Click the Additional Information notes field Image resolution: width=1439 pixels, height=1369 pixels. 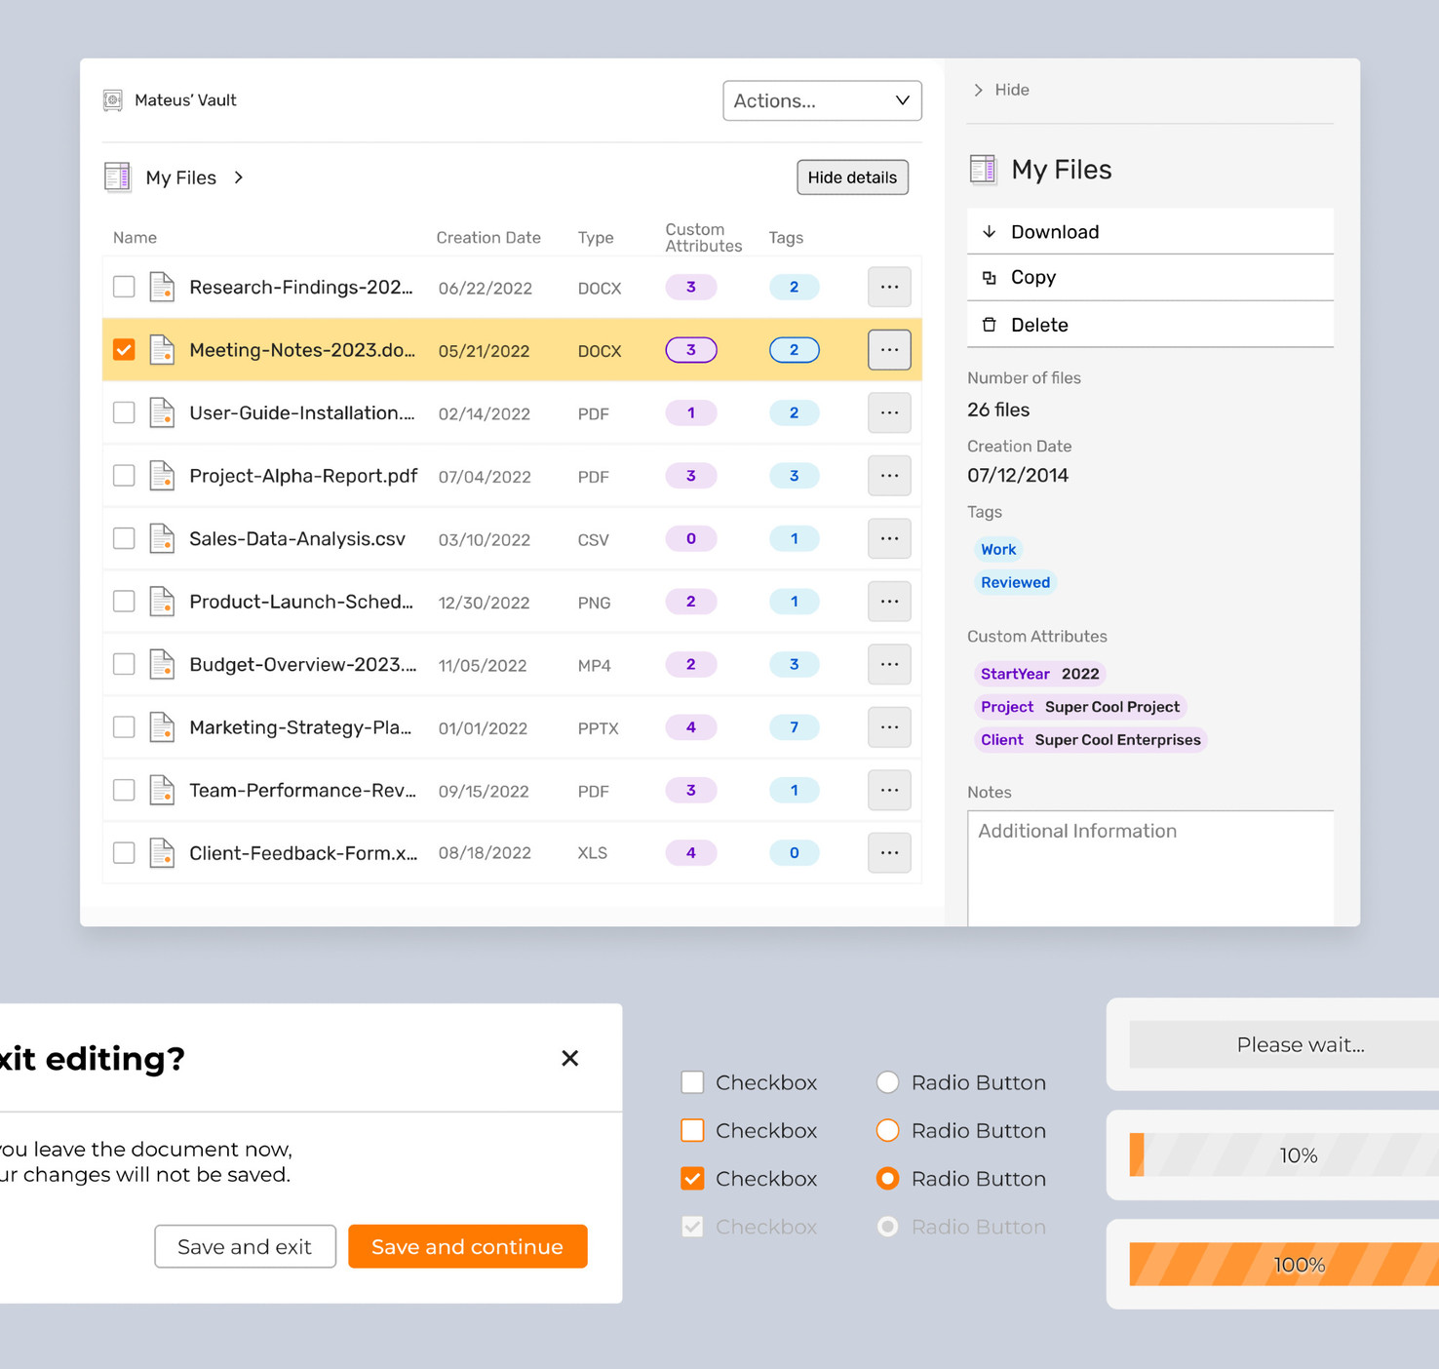1150,868
